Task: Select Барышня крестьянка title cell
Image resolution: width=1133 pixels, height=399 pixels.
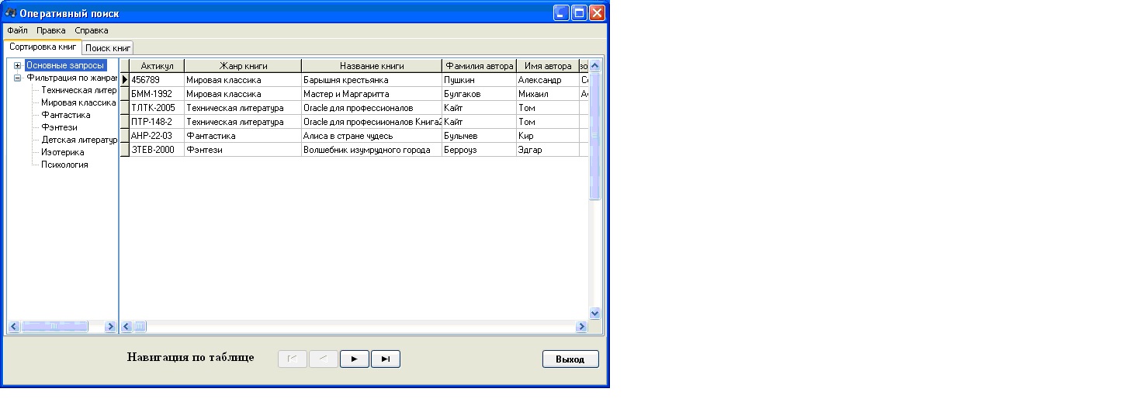Action: pyautogui.click(x=372, y=80)
